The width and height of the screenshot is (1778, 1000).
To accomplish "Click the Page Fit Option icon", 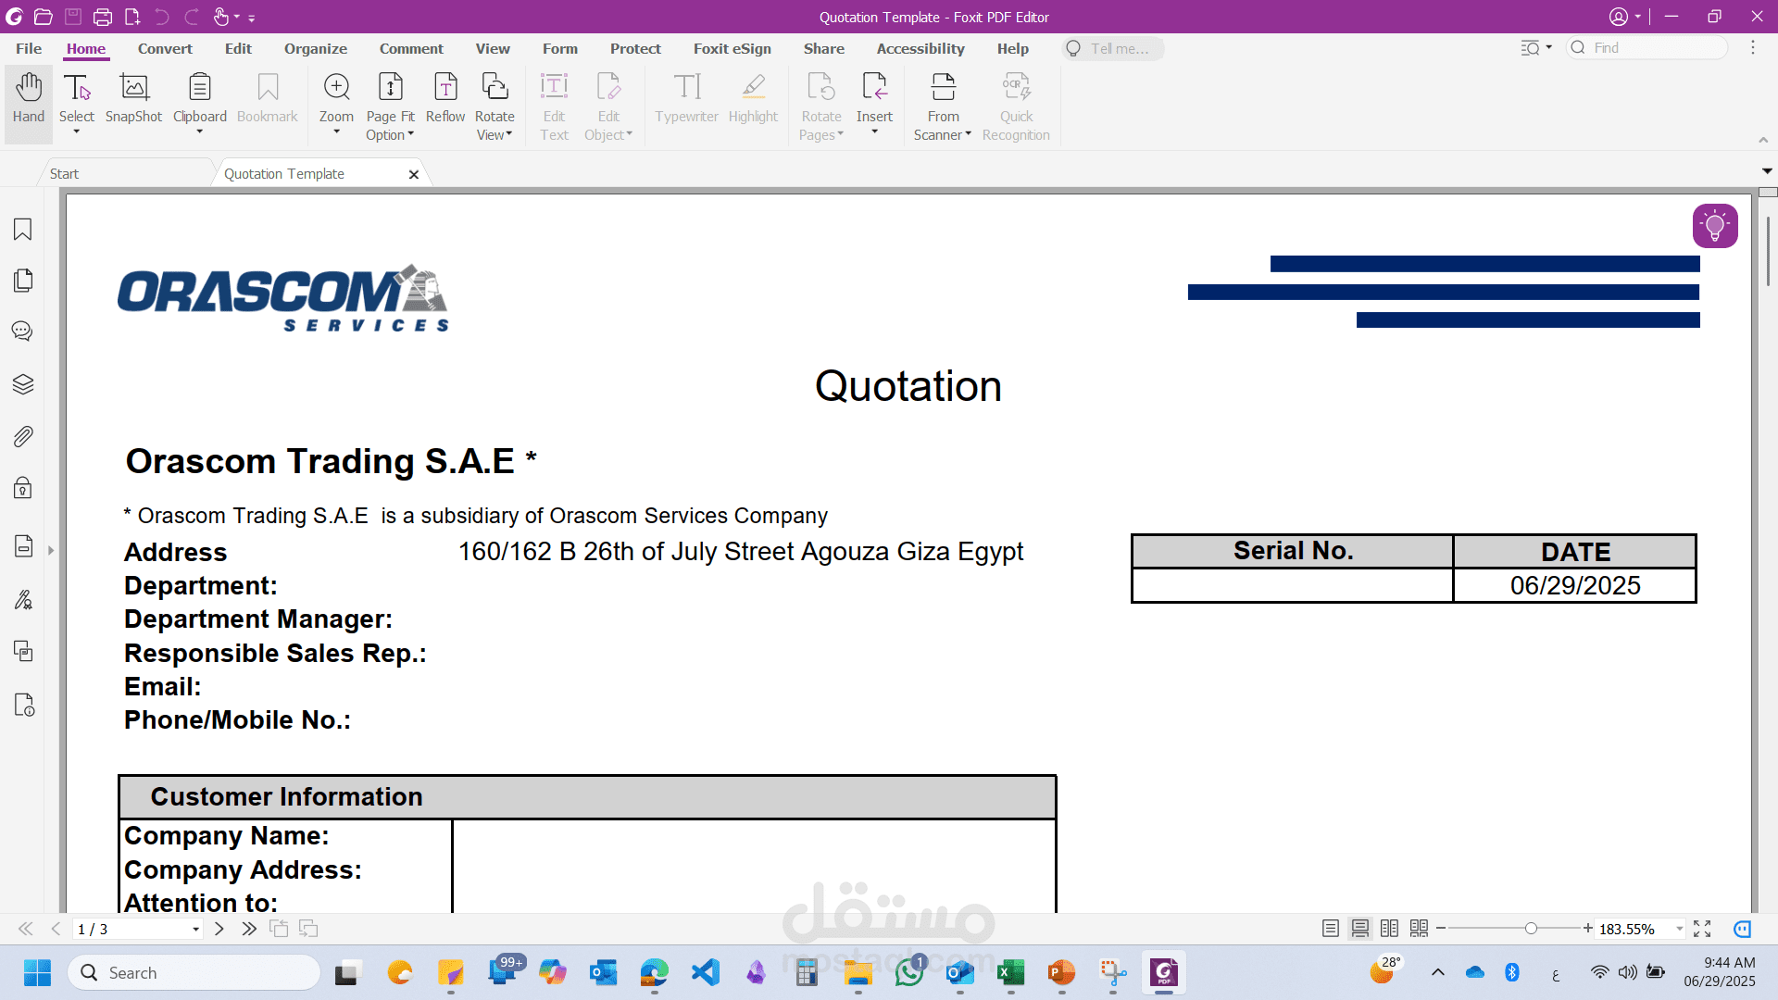I will pos(391,88).
